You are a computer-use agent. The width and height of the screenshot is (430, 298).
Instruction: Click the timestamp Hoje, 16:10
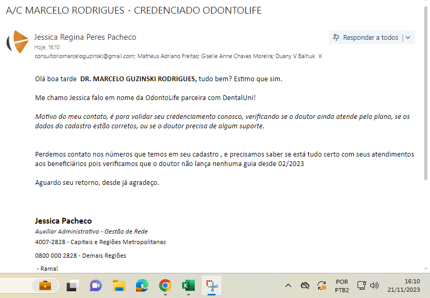pos(47,47)
